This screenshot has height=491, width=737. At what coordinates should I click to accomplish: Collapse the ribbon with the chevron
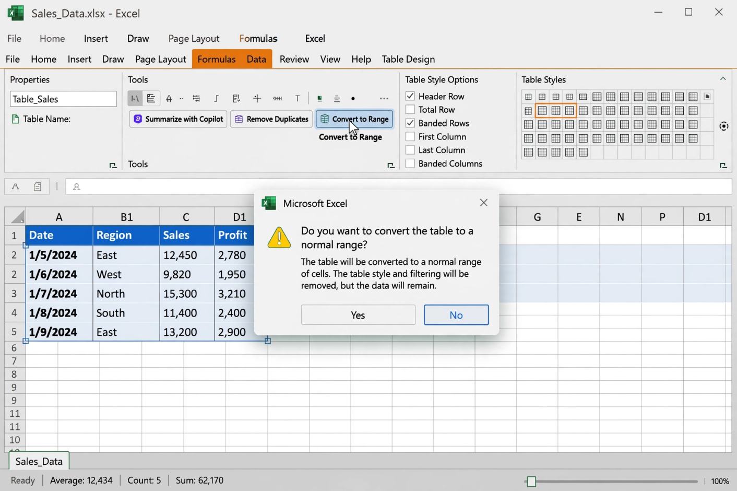(723, 79)
